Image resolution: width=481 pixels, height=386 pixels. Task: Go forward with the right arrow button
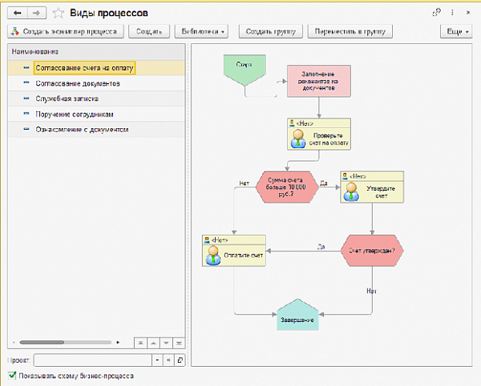click(37, 13)
